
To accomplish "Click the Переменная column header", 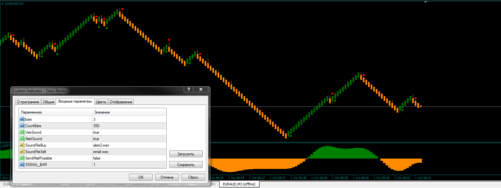I will click(x=55, y=112).
